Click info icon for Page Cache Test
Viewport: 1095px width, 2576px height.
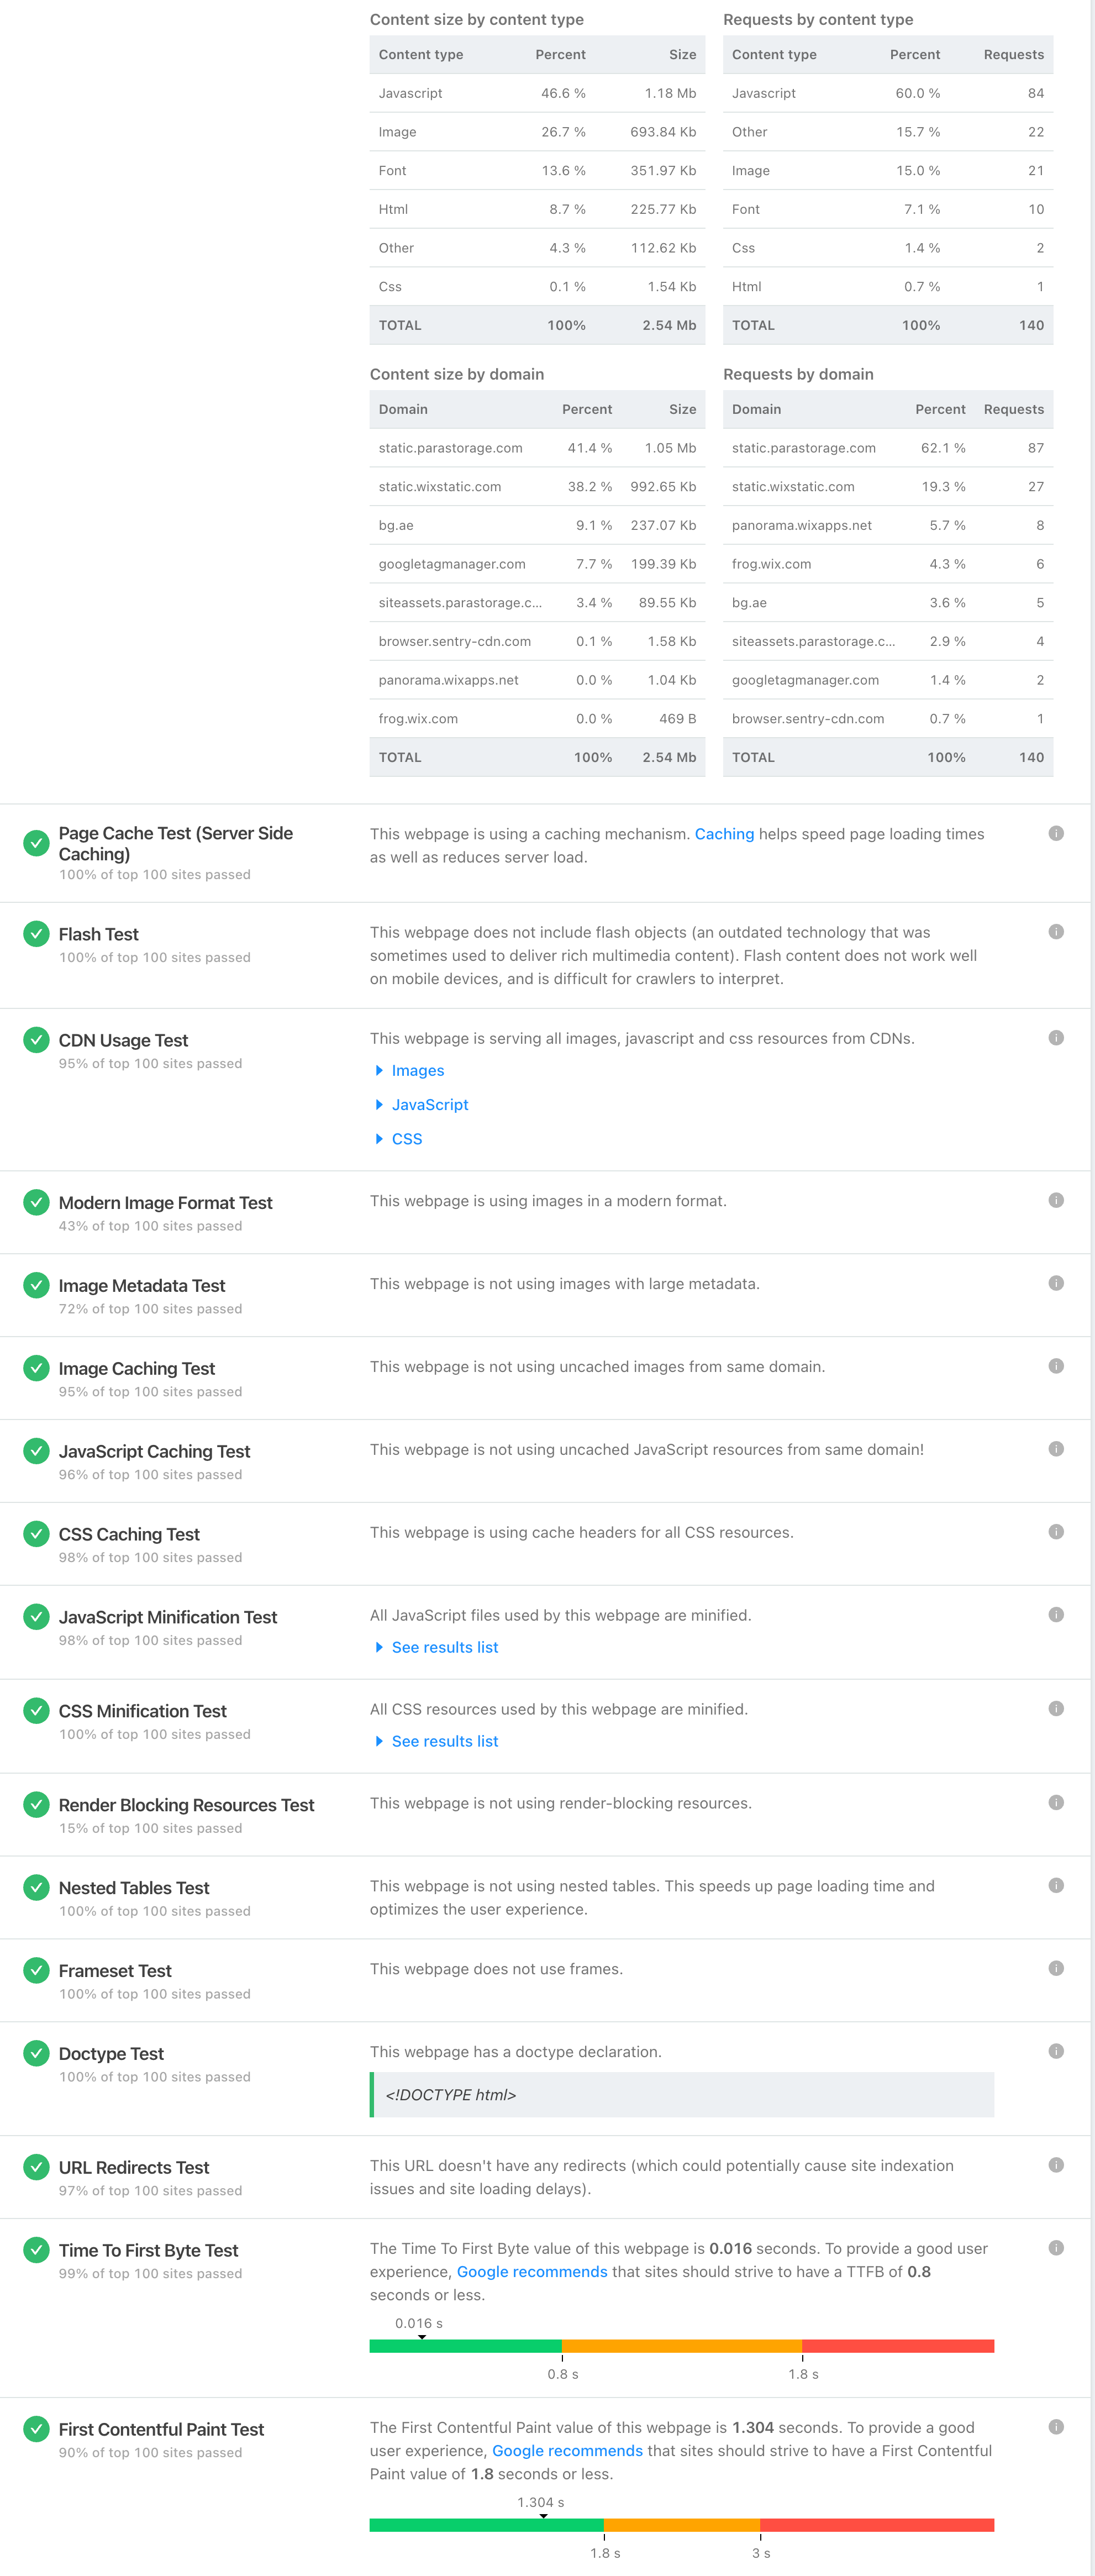1055,833
